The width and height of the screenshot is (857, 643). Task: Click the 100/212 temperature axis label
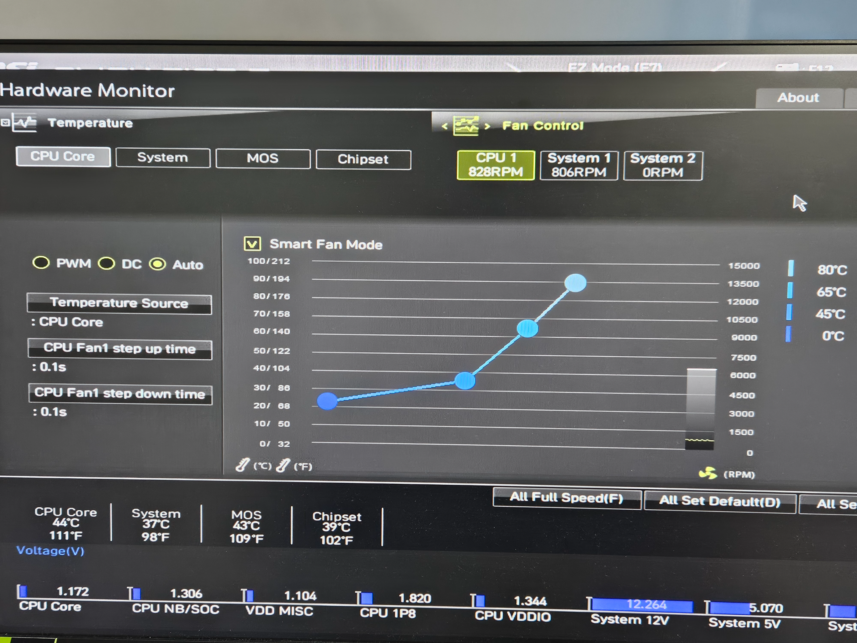[x=269, y=261]
